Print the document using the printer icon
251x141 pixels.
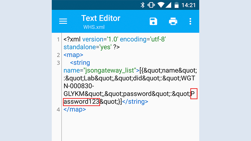pos(173,21)
